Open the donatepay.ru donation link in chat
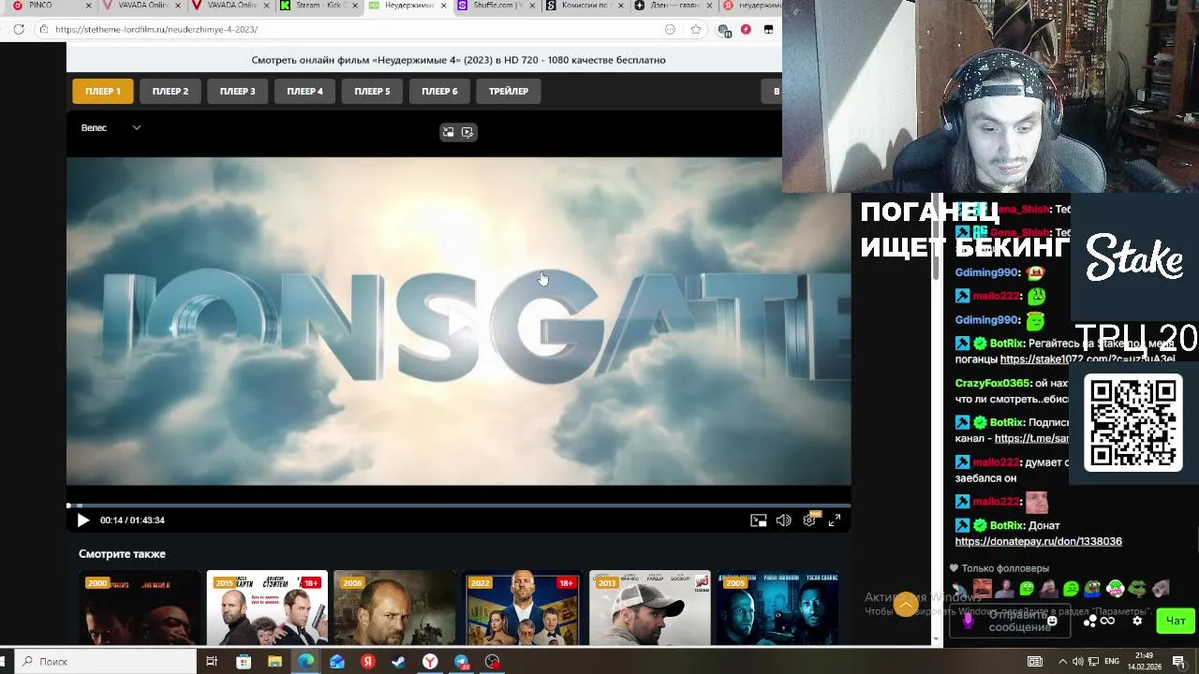 pos(1038,541)
